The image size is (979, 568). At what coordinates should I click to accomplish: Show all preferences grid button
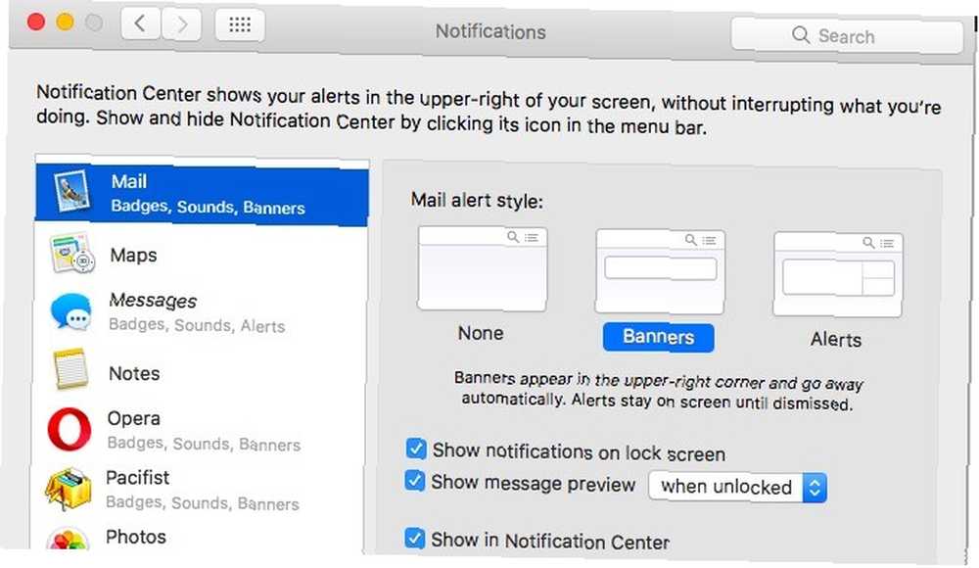pos(240,25)
